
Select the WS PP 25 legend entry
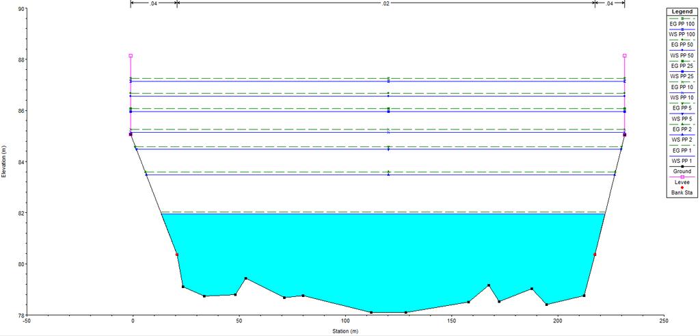[682, 77]
